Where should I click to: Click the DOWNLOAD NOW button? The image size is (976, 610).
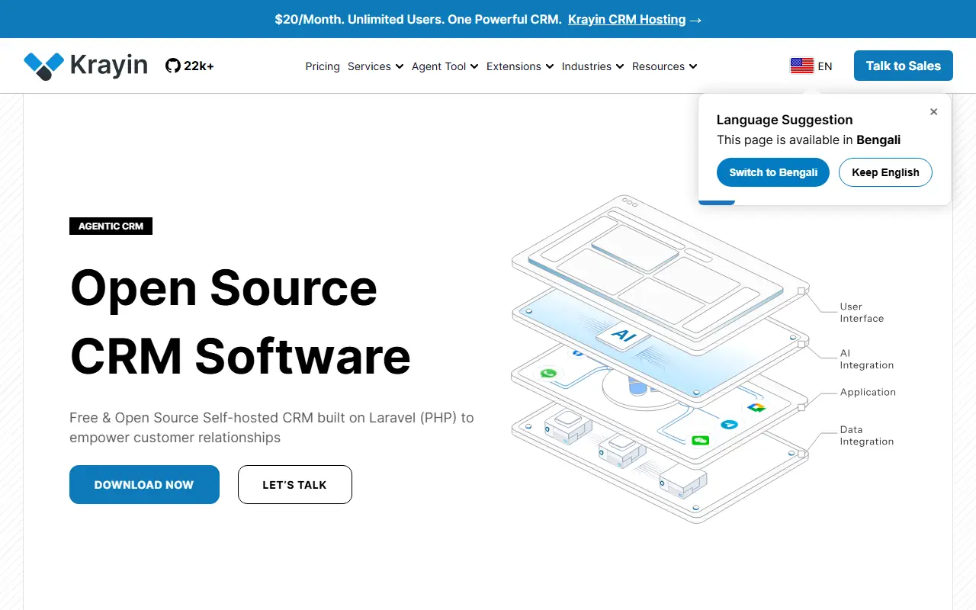coord(144,485)
